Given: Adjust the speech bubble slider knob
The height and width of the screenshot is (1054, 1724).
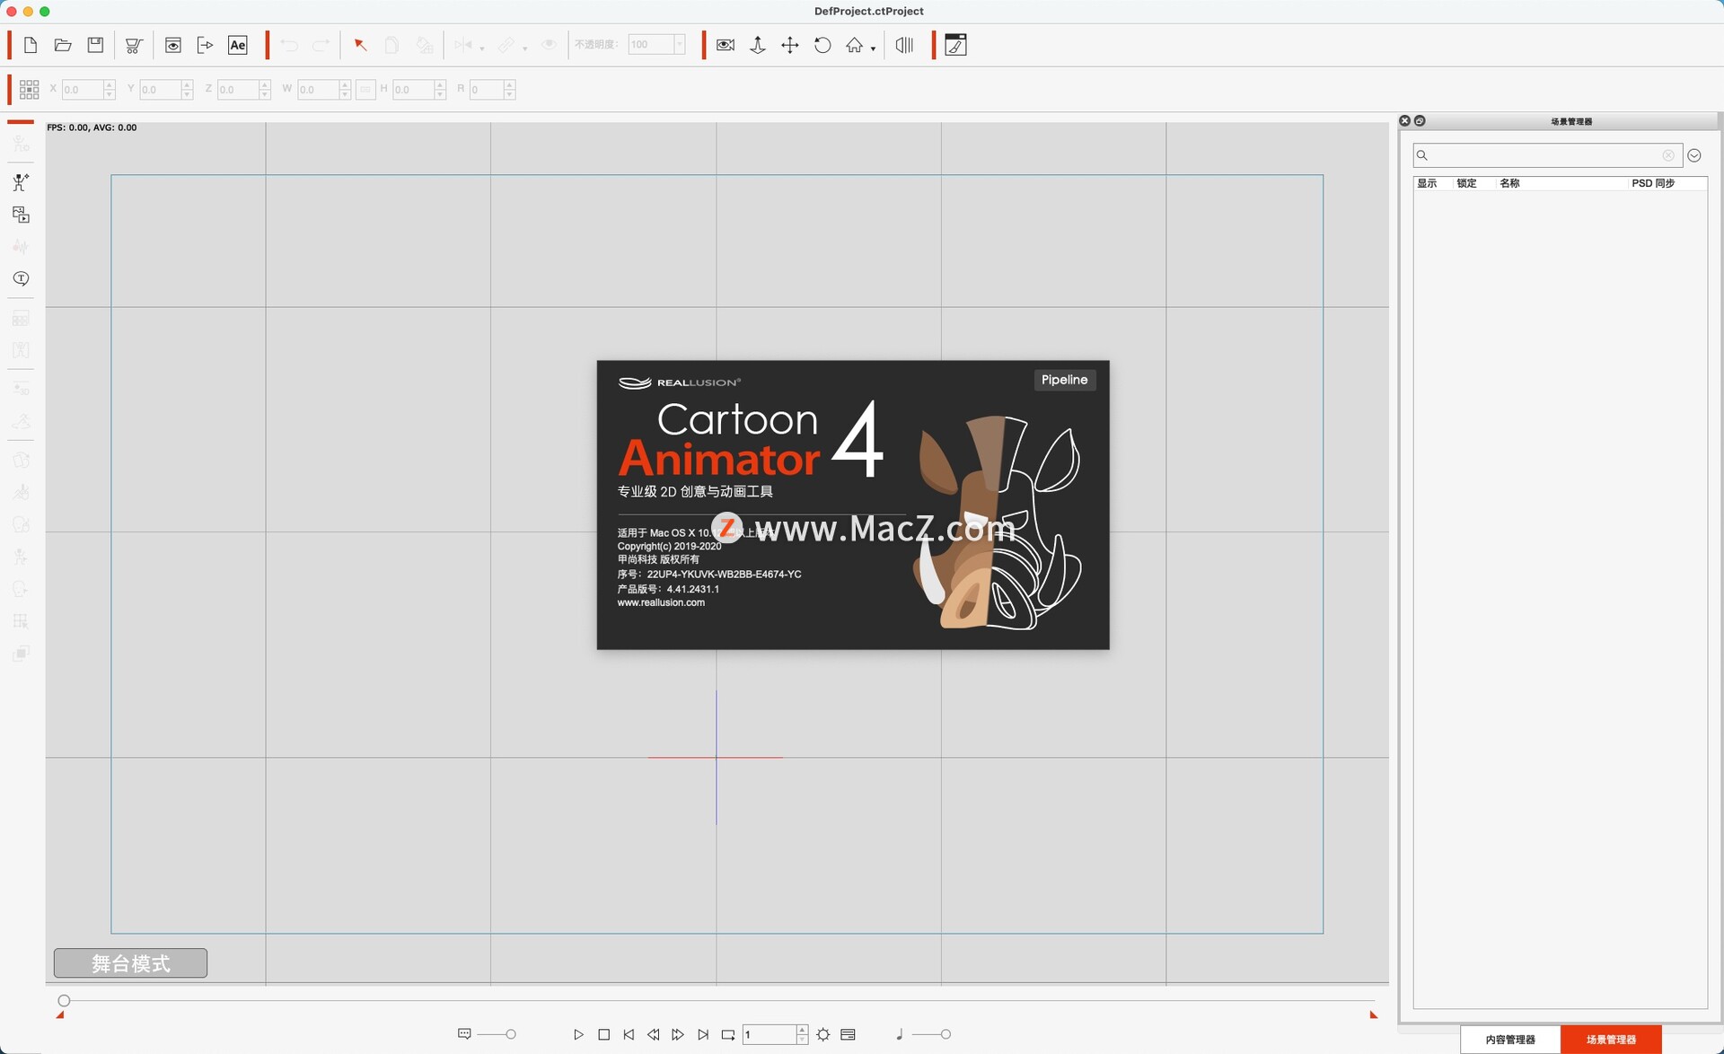Looking at the screenshot, I should point(511,1034).
